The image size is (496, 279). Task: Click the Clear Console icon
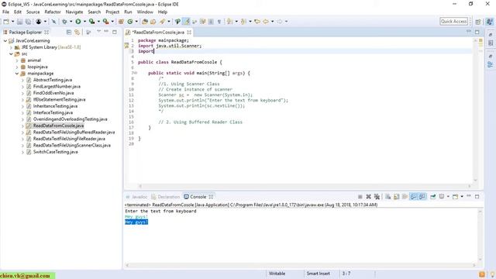tap(387, 197)
